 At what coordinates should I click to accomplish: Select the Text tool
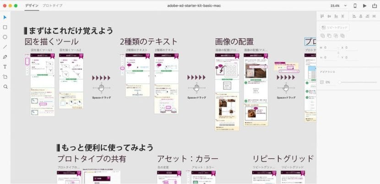[5, 67]
